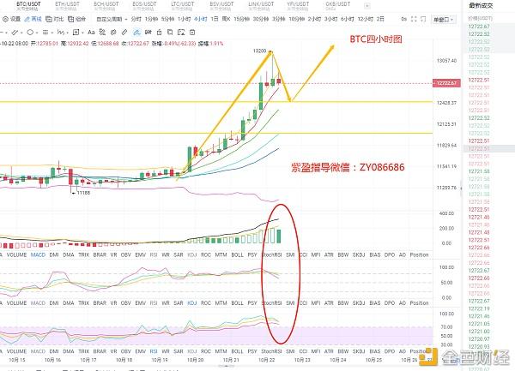Select the 1分钟 chart period

(151, 20)
